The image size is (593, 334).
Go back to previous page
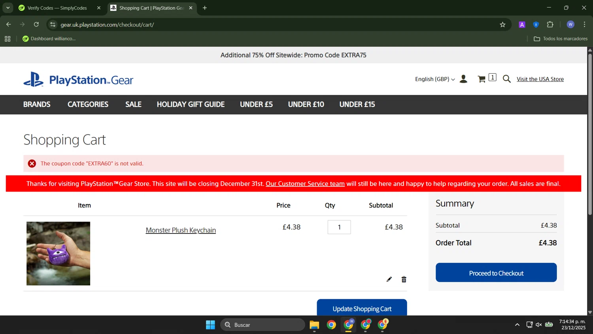pos(9,25)
